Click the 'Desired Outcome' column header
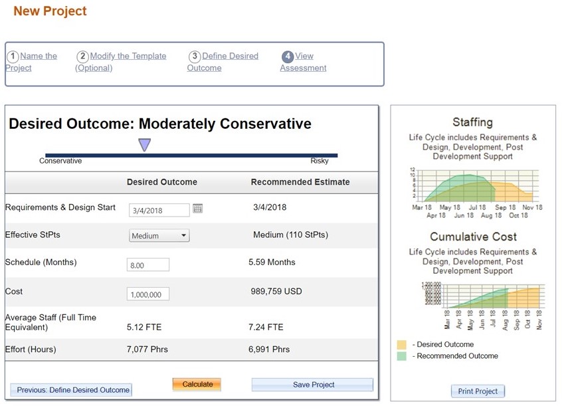Viewport: 562px width, 406px height. pos(162,182)
